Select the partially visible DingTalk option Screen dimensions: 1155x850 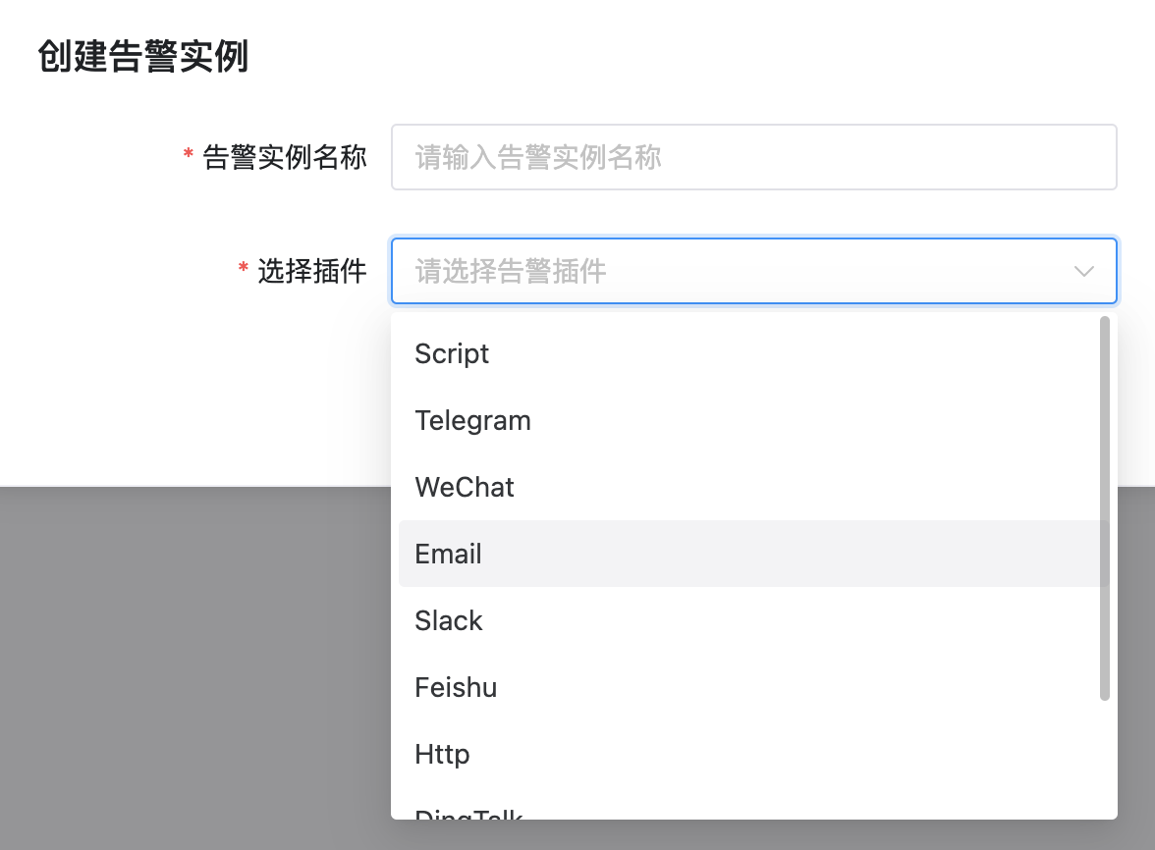[x=469, y=812]
